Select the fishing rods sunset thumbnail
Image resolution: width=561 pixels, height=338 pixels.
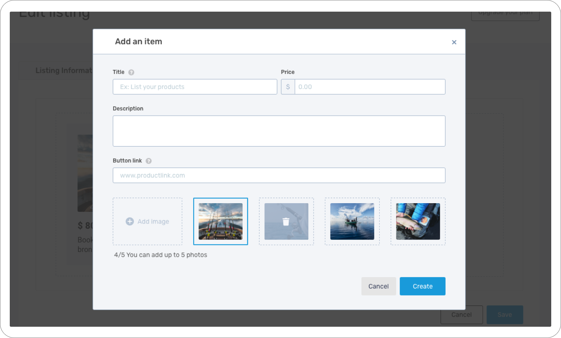[220, 221]
